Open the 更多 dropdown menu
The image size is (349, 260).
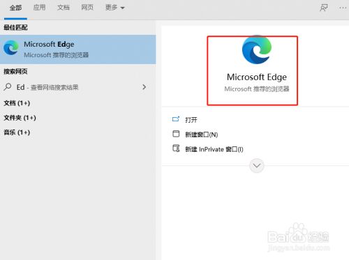pos(115,8)
